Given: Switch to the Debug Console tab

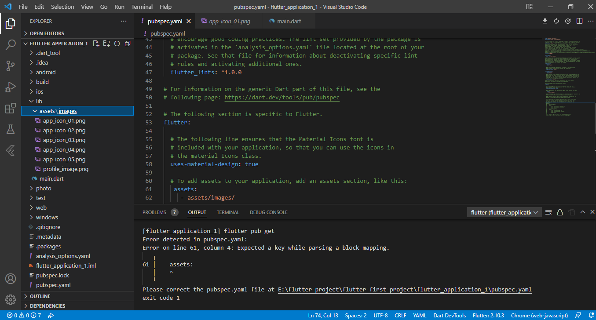Looking at the screenshot, I should click(x=269, y=212).
